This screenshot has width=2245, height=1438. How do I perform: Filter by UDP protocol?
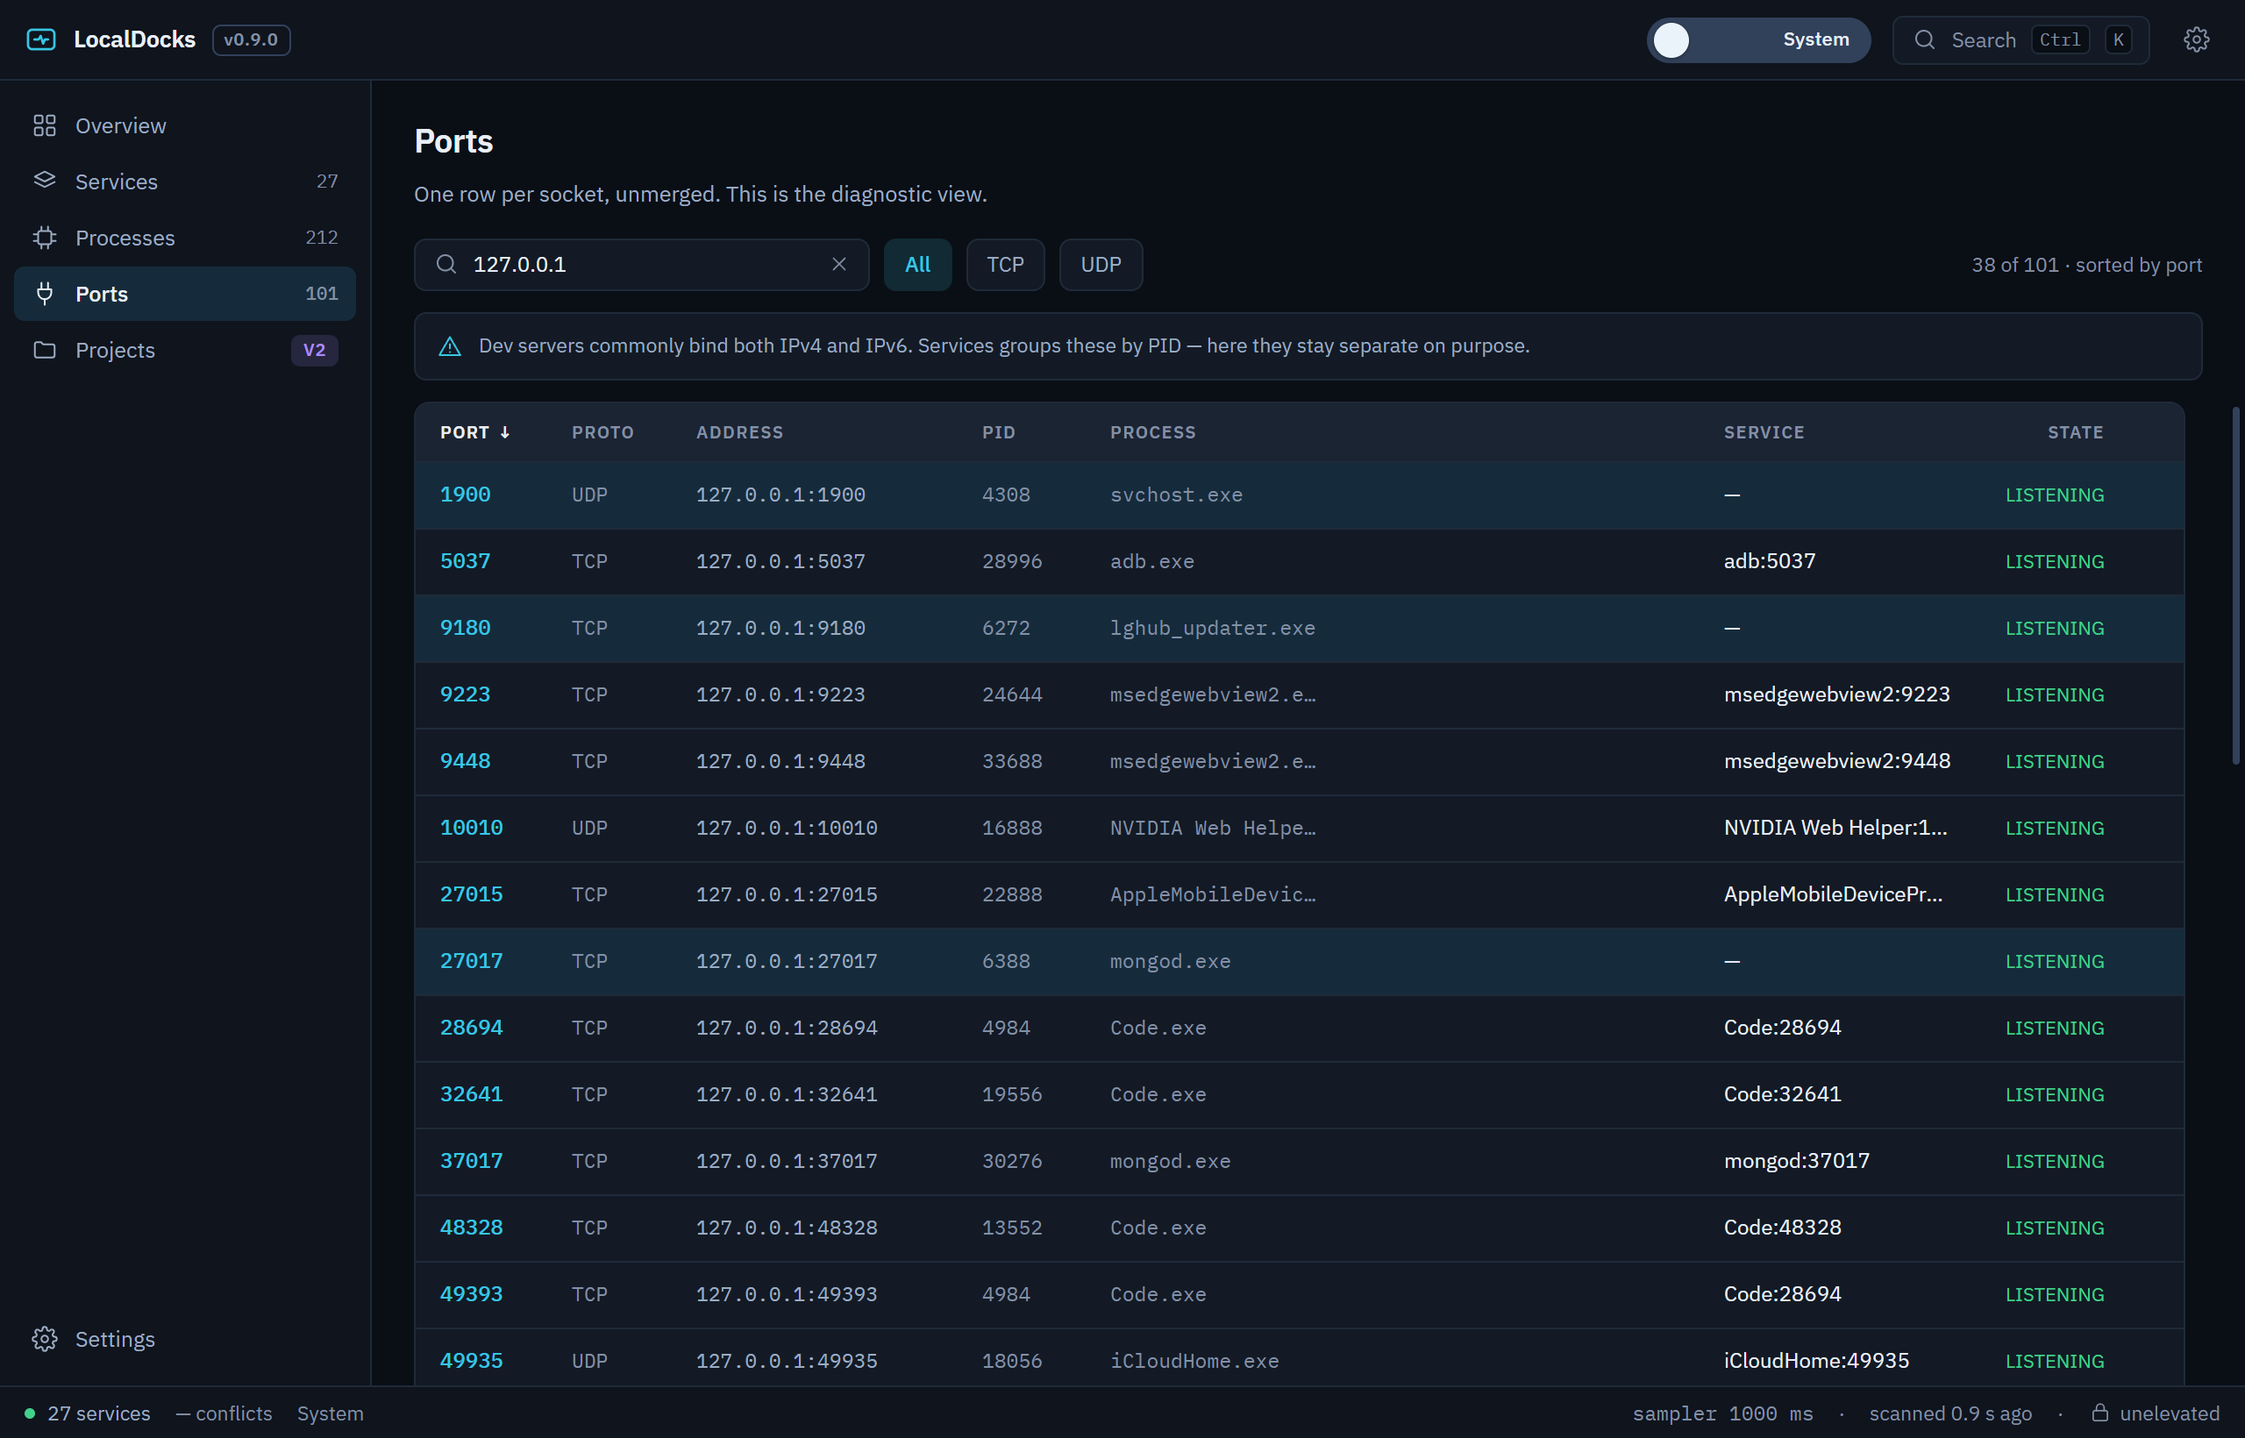click(1100, 264)
